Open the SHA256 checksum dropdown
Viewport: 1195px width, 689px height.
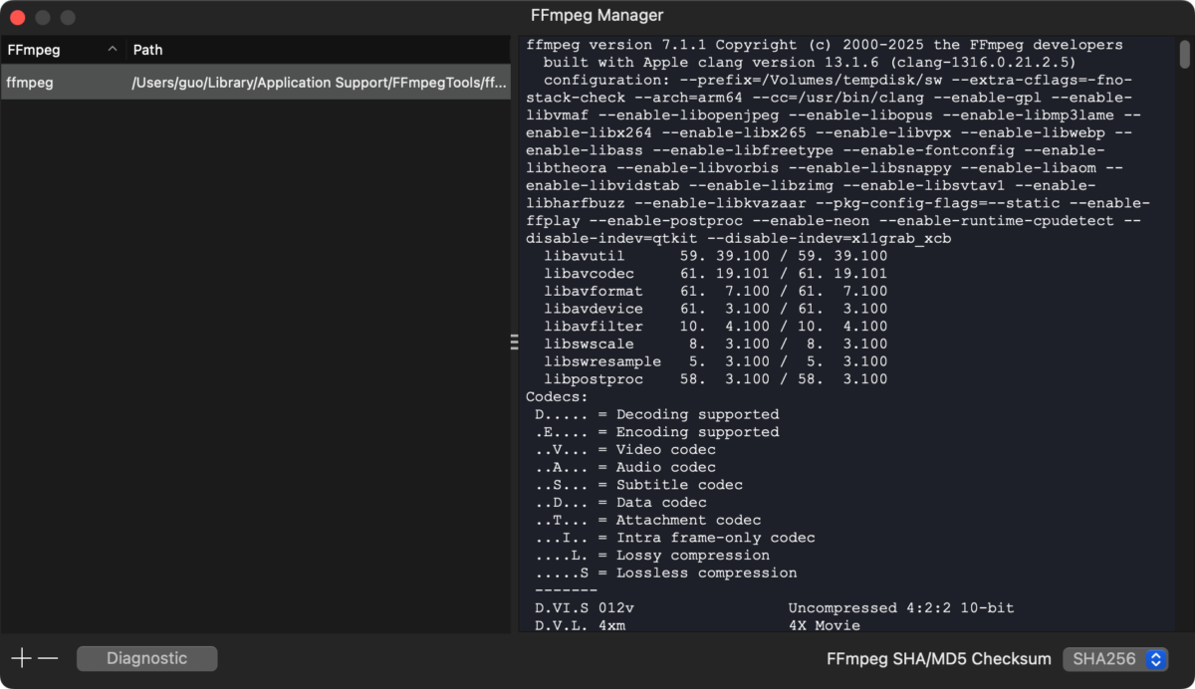[1115, 659]
